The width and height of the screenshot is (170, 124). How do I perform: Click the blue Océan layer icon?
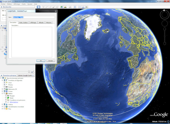coord(7,91)
